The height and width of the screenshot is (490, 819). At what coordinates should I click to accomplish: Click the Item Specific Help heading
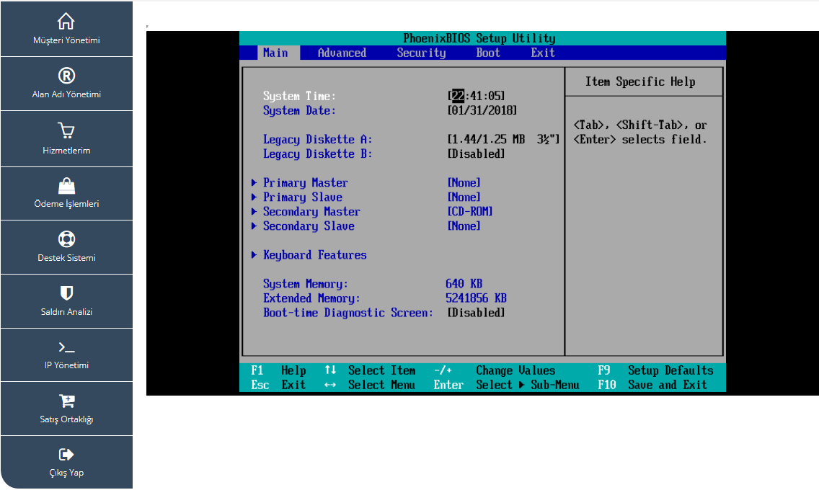pyautogui.click(x=640, y=82)
